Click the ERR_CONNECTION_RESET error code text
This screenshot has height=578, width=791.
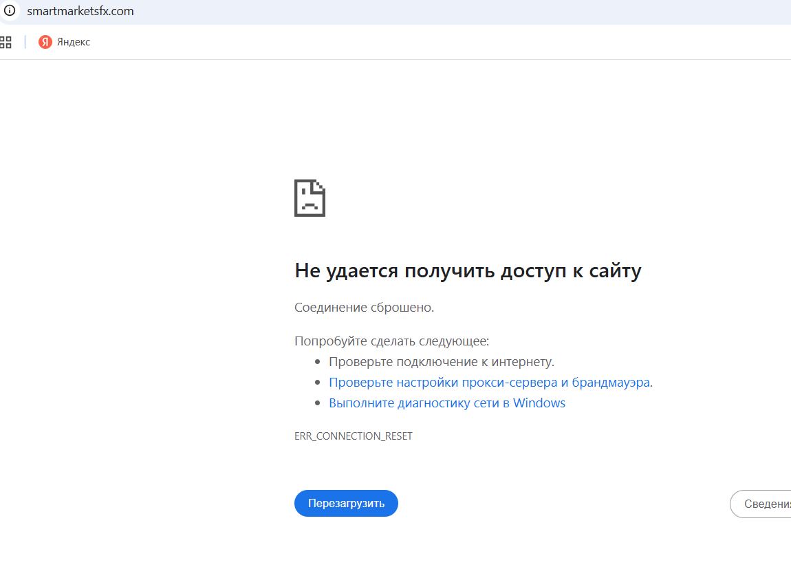tap(354, 436)
